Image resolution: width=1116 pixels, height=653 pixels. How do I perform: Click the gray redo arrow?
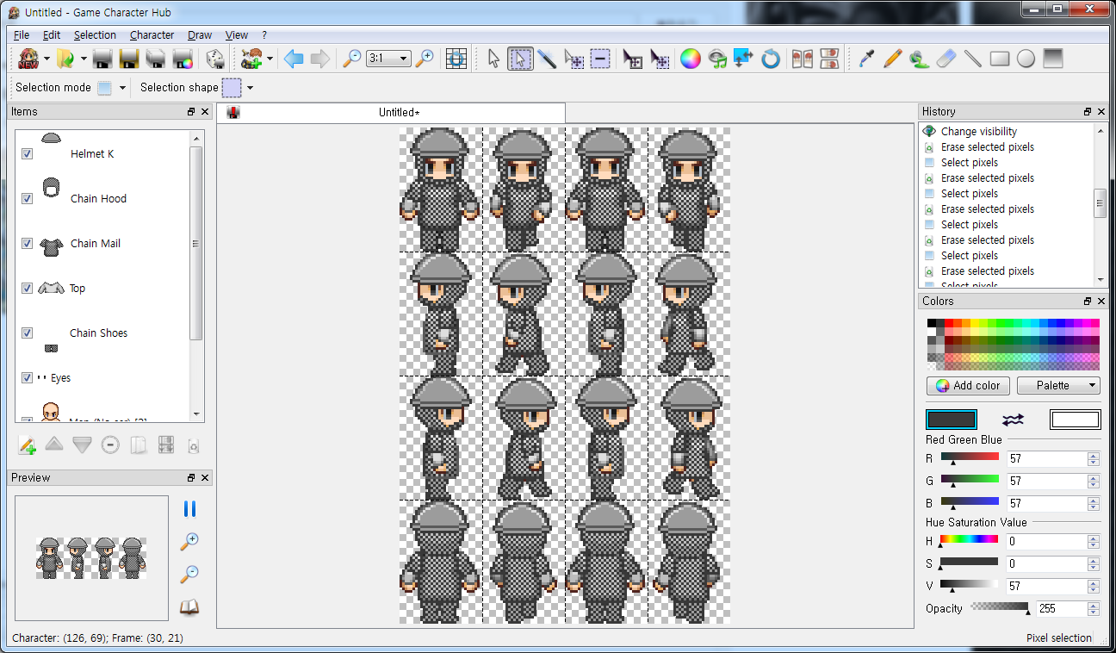click(319, 59)
